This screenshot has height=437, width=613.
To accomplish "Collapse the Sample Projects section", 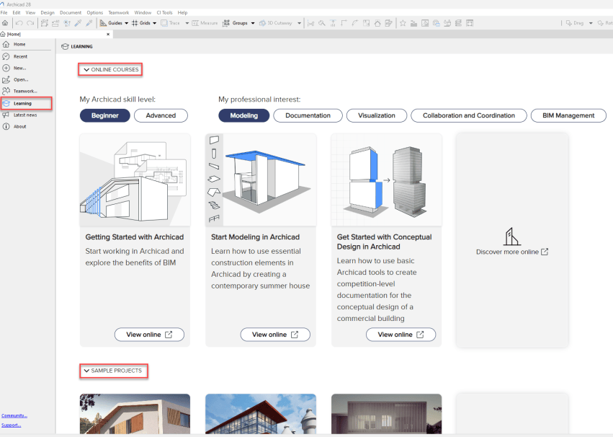I will point(86,371).
